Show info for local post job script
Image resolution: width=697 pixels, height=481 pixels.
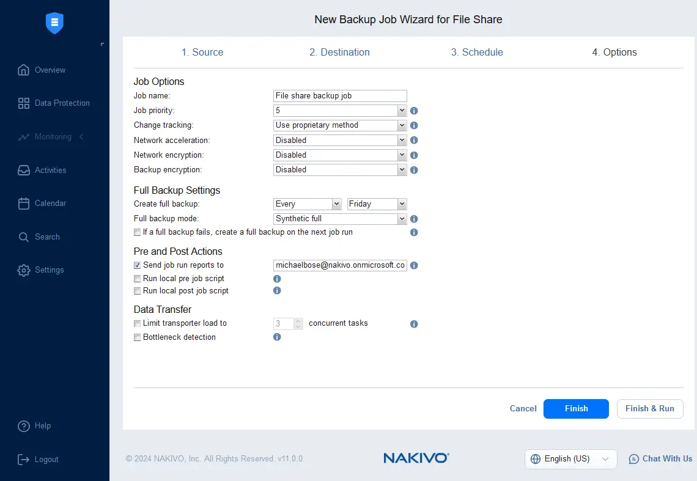(x=277, y=290)
